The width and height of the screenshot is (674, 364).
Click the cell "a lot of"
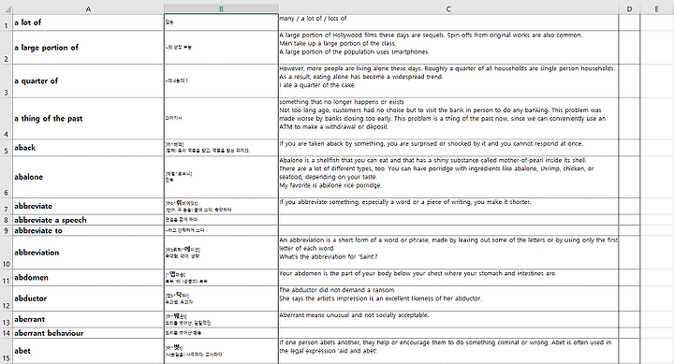[88, 22]
